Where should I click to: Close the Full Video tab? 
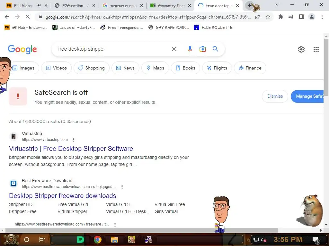pyautogui.click(x=46, y=5)
